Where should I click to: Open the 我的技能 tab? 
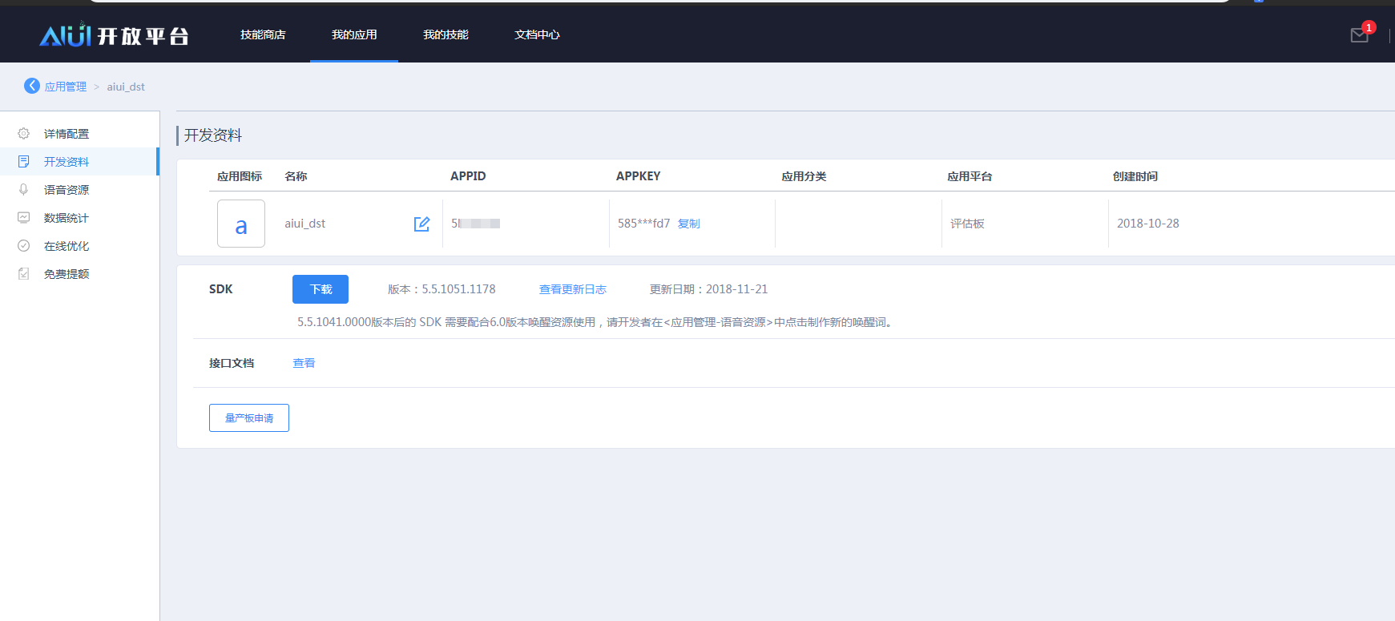point(446,34)
